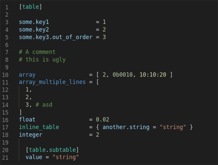
Task: Click the '# A comment' line
Action: [x=37, y=52]
